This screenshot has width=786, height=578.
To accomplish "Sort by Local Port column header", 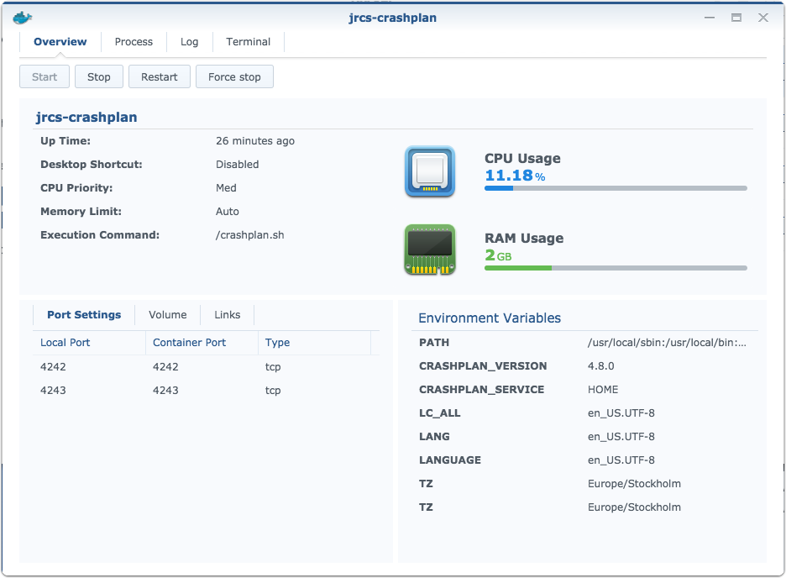I will (x=89, y=343).
